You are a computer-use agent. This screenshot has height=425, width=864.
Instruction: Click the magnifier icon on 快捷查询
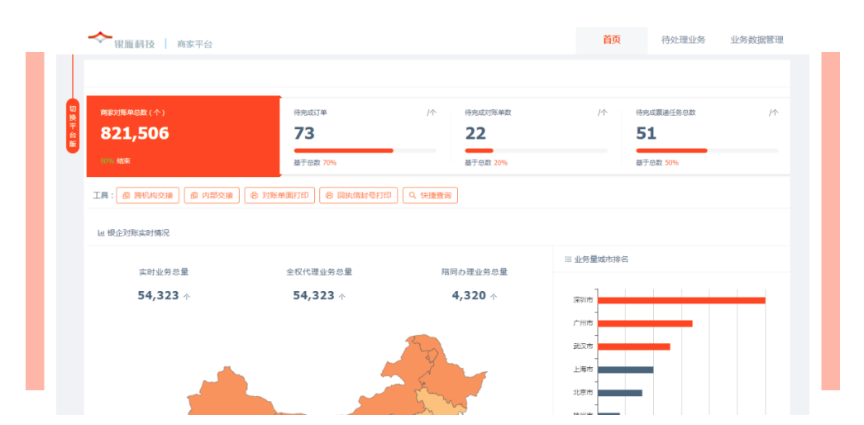tap(412, 196)
